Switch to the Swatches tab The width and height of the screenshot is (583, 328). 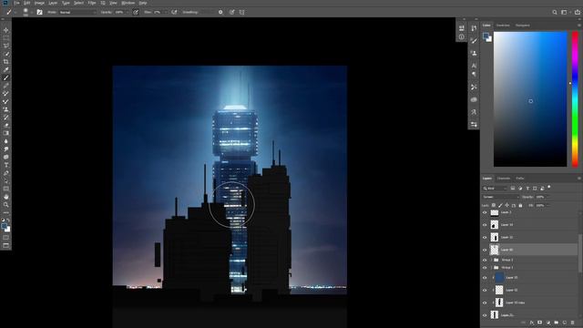(503, 26)
